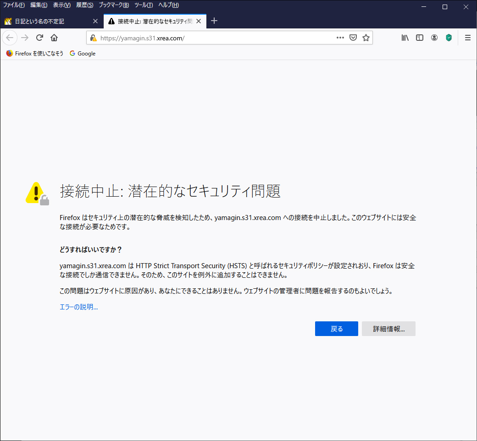Open the ブックマーク(B) menu
Viewport: 477px width, 441px height.
[x=114, y=5]
